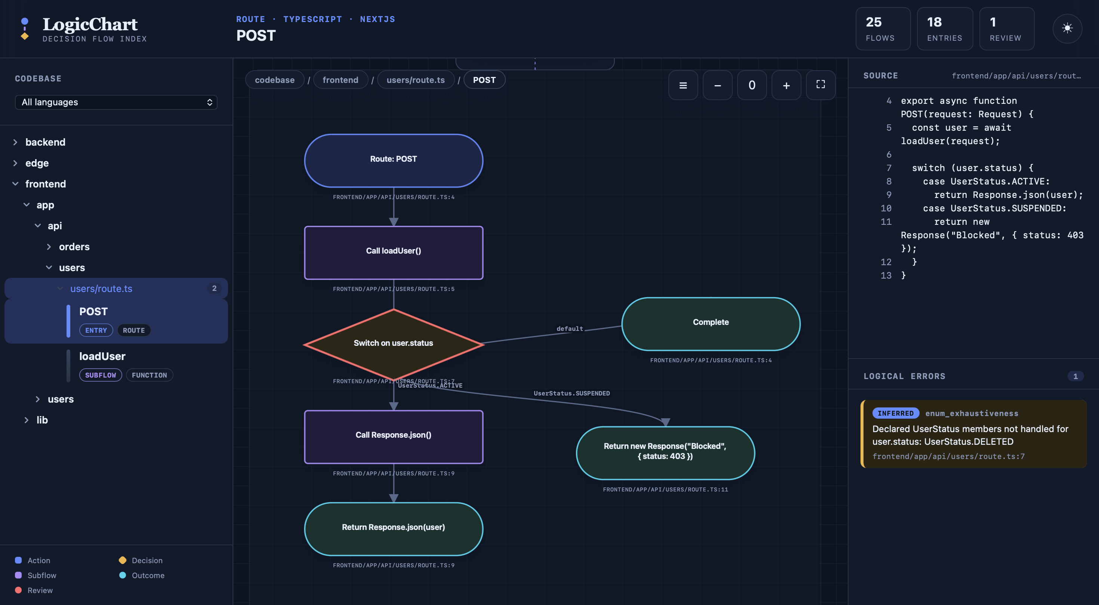Click the route.ts:11 node caption
The height and width of the screenshot is (605, 1099).
point(665,490)
